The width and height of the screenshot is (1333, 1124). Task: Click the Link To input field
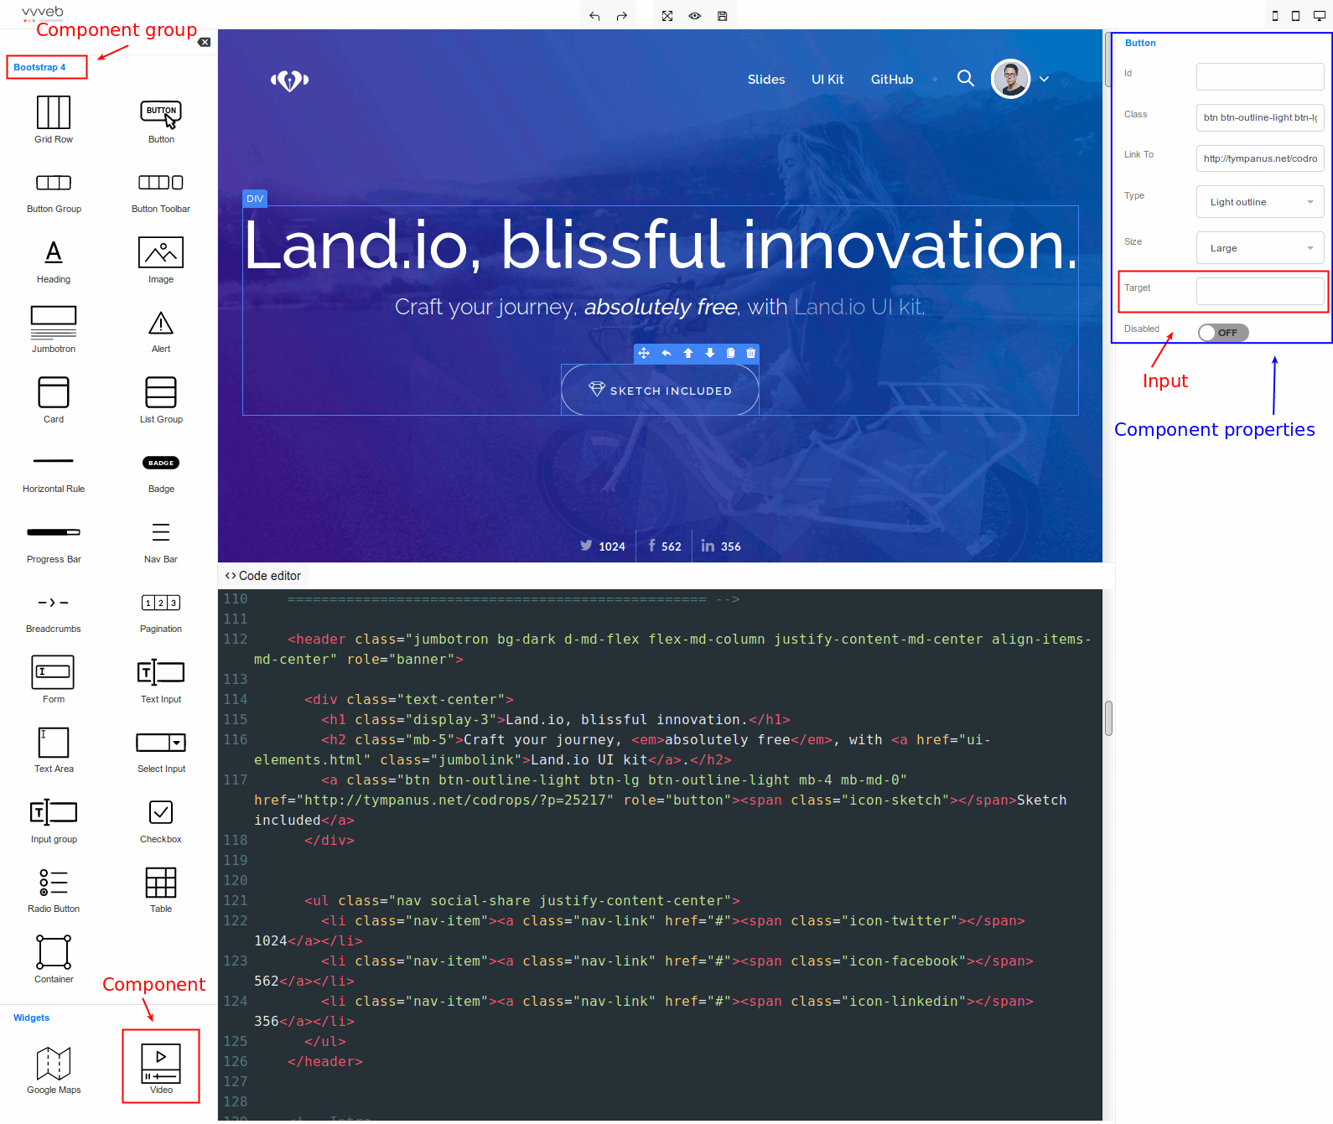click(x=1260, y=158)
